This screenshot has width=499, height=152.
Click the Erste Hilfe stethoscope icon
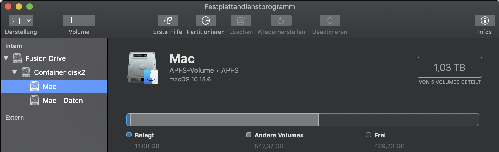(168, 20)
